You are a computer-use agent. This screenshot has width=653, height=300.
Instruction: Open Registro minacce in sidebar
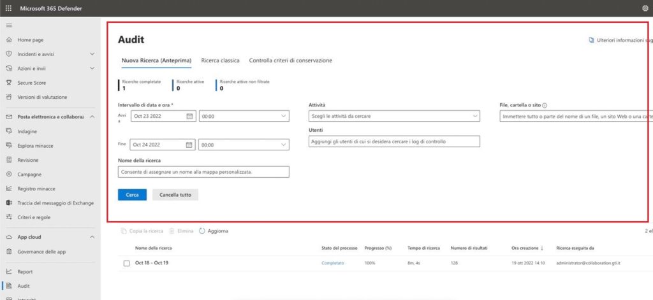36,189
